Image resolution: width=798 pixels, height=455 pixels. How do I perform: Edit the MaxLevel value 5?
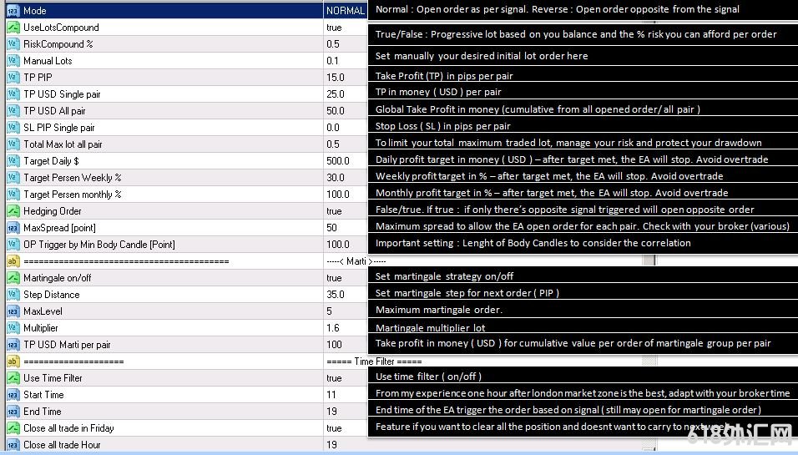(329, 311)
